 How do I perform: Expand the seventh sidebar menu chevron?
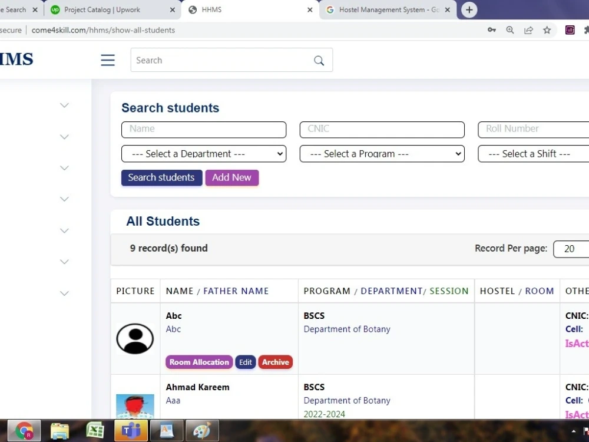point(65,293)
